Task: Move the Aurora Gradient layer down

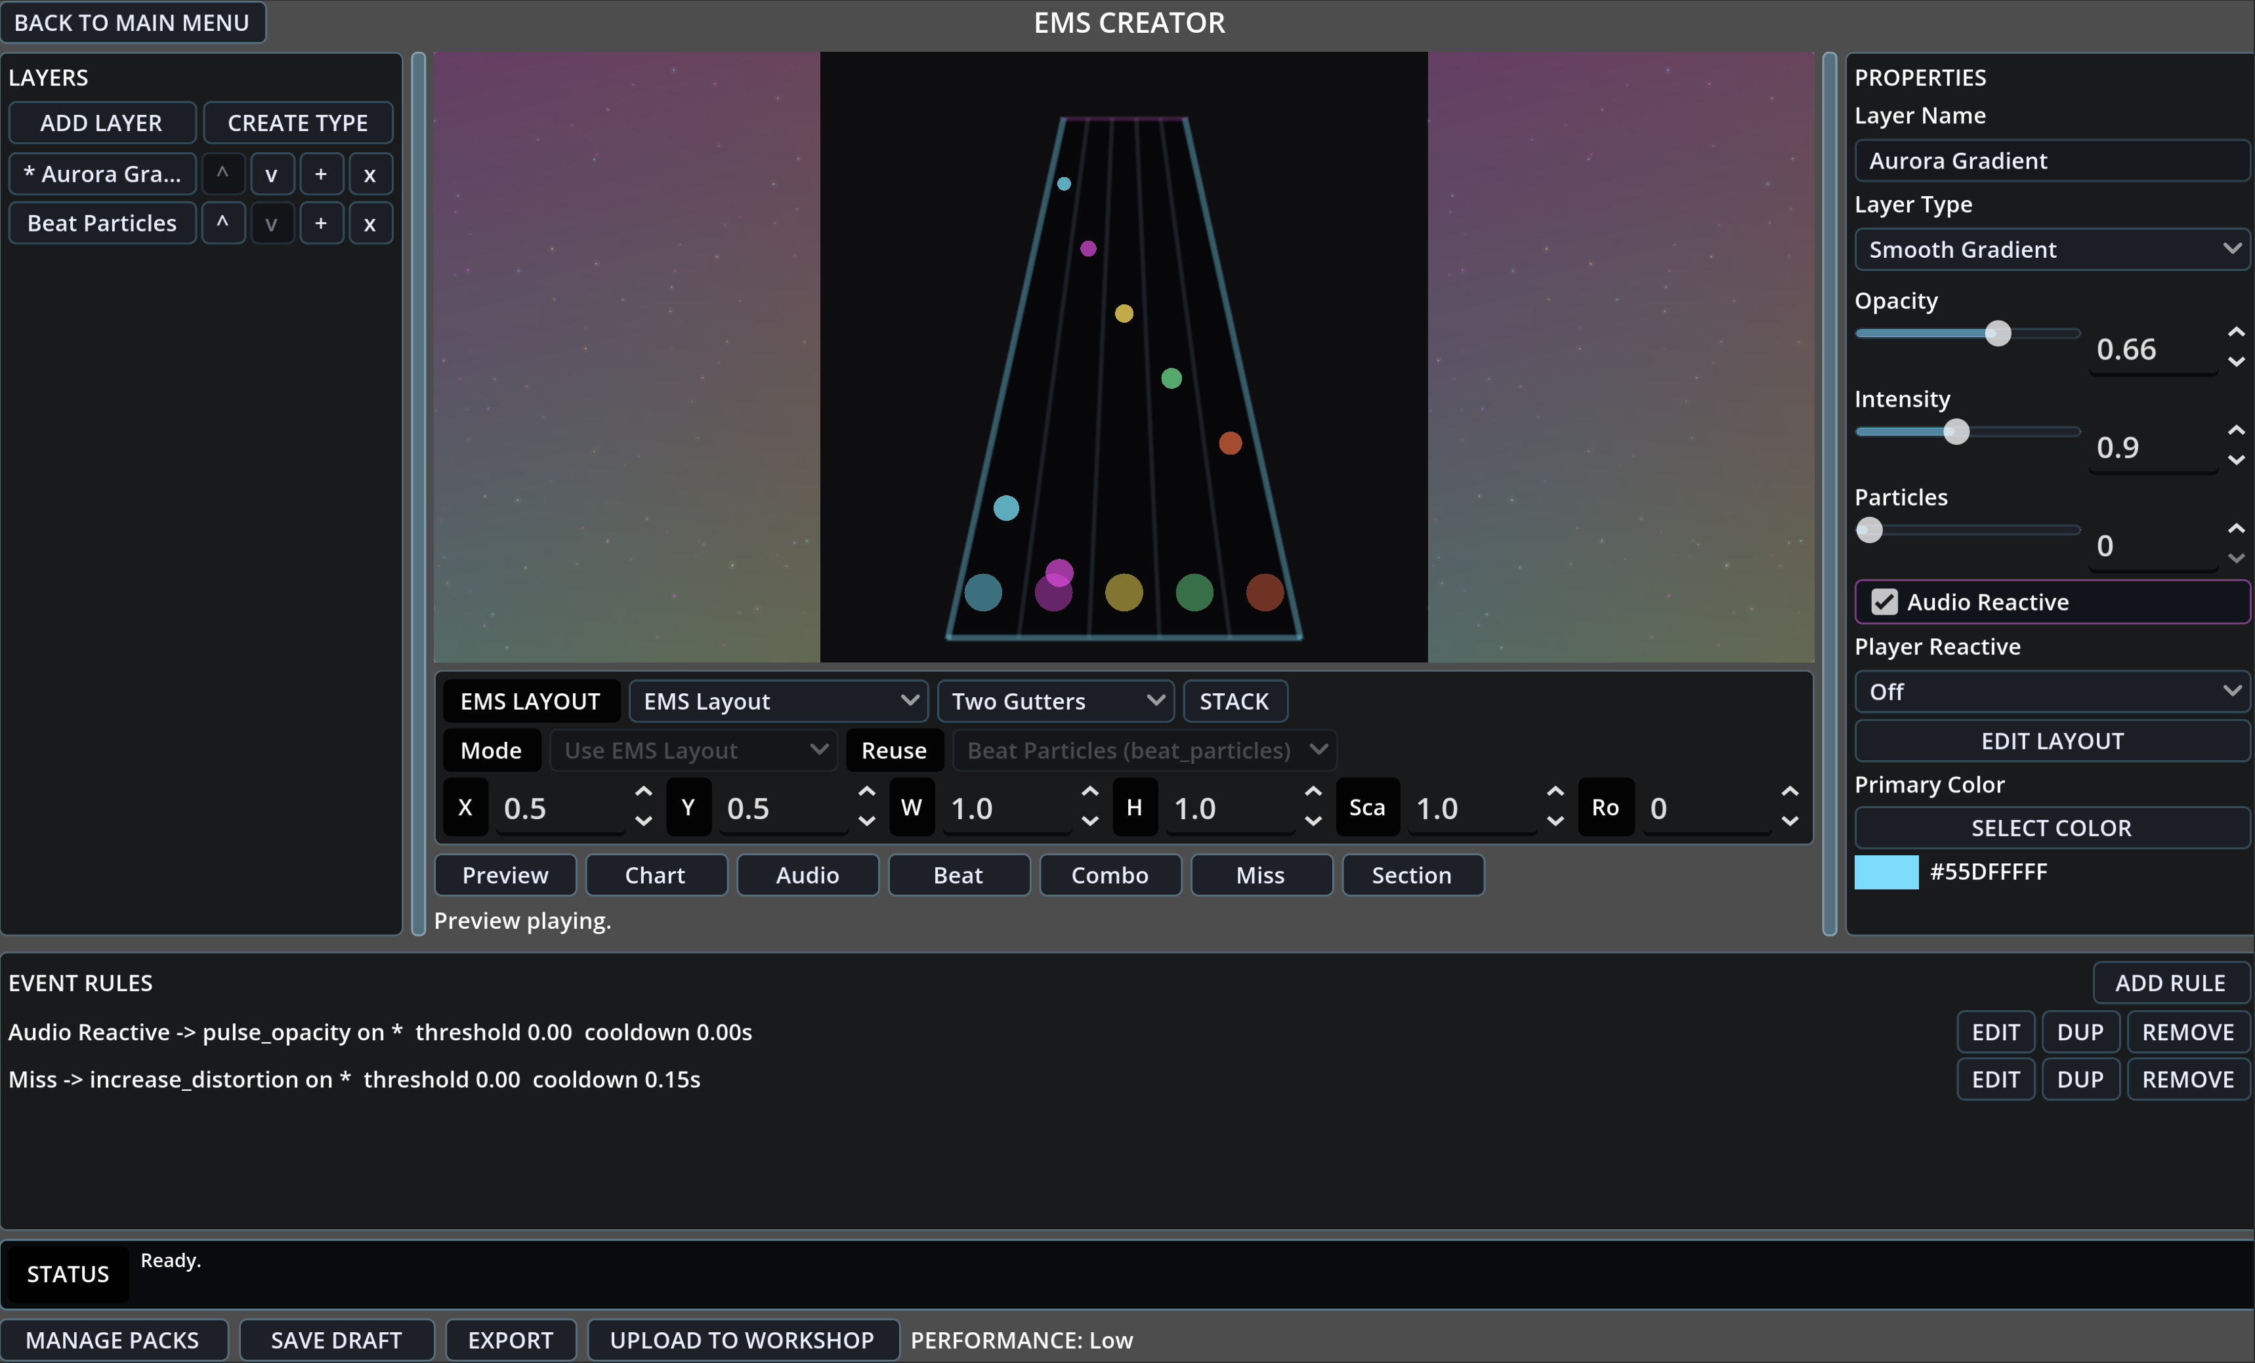Action: (x=271, y=174)
